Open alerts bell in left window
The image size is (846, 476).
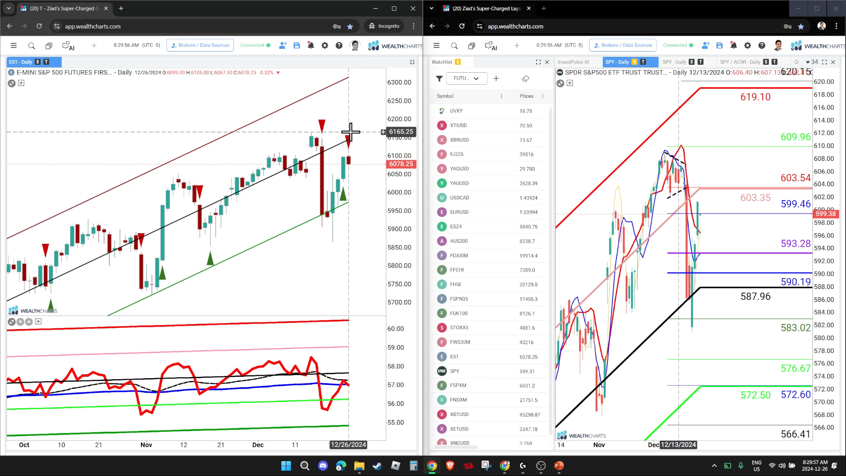[311, 45]
